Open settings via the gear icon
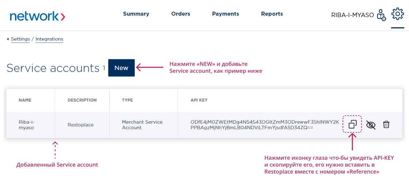409x195 pixels. pos(397,14)
